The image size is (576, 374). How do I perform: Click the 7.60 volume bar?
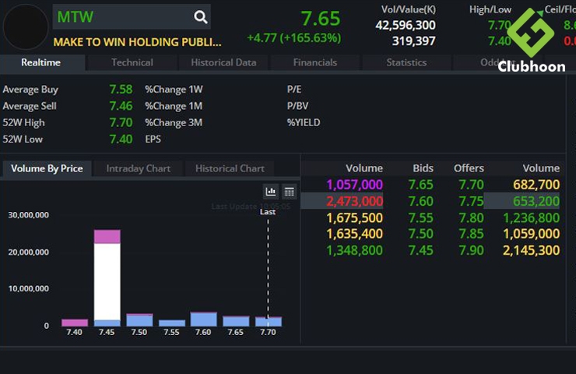pos(203,319)
